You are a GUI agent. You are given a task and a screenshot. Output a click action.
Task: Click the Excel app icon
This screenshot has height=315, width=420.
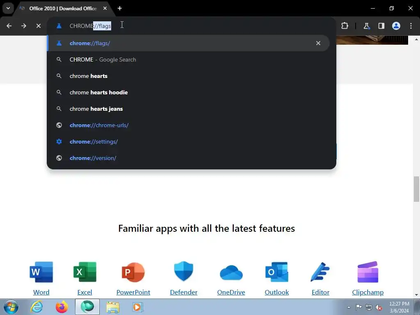click(84, 272)
